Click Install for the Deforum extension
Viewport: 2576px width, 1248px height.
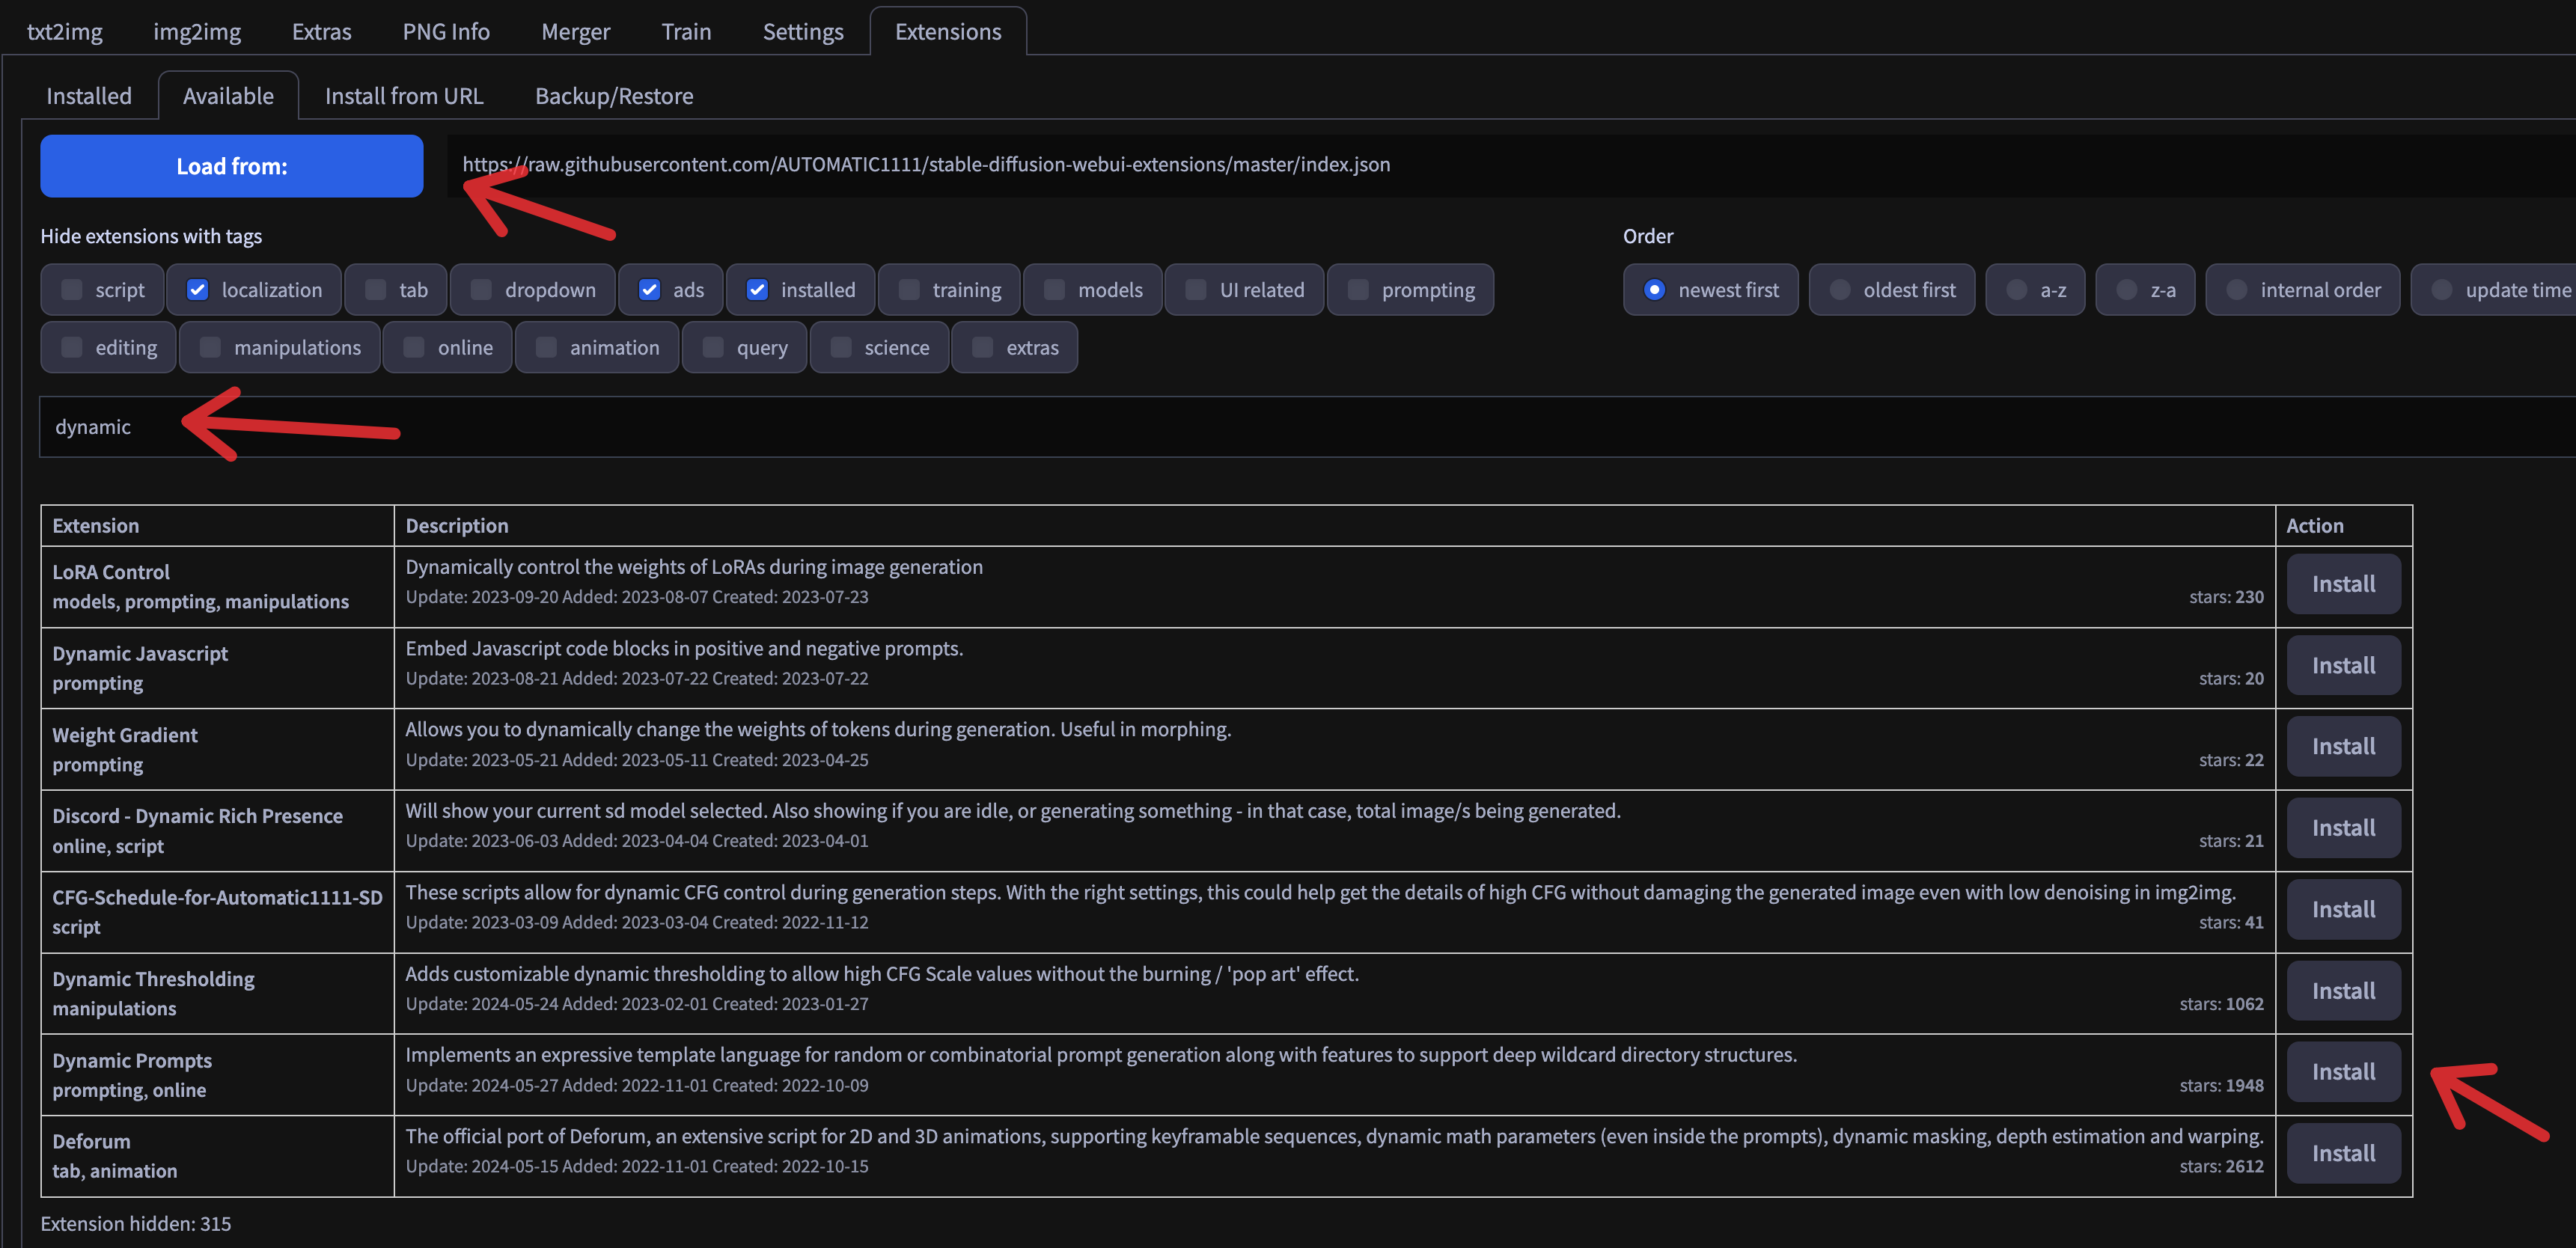click(x=2342, y=1153)
